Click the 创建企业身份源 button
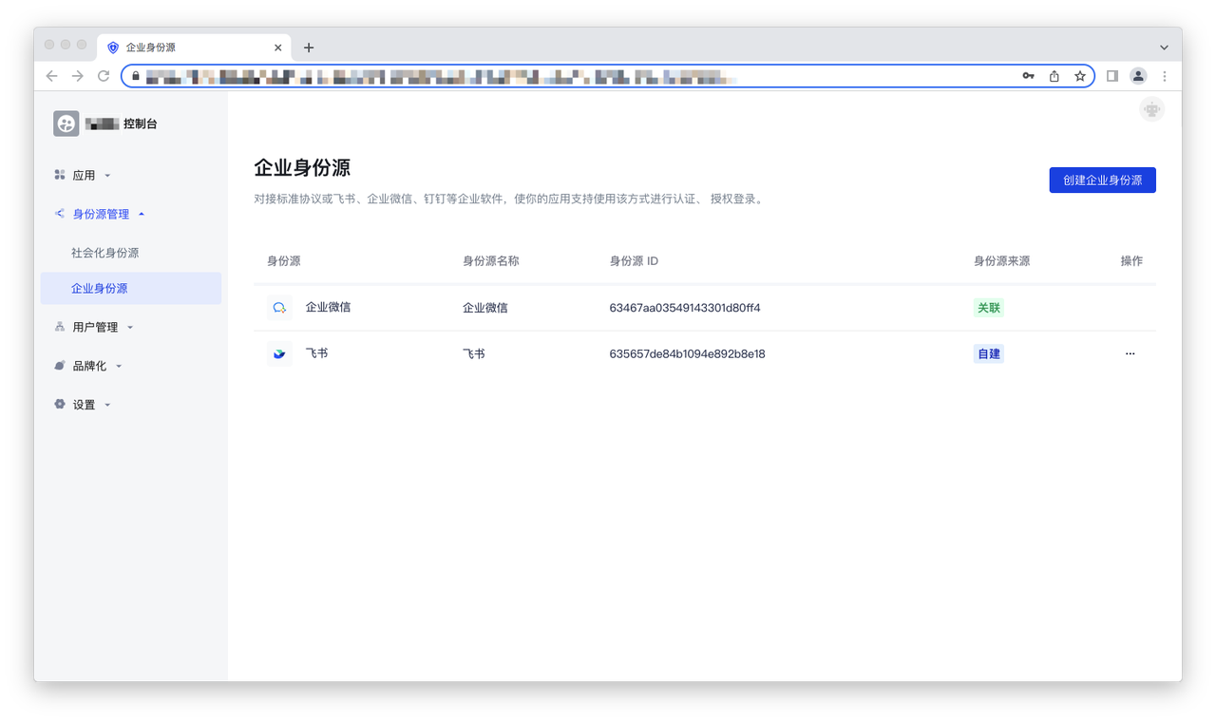1216x722 pixels. pos(1102,180)
